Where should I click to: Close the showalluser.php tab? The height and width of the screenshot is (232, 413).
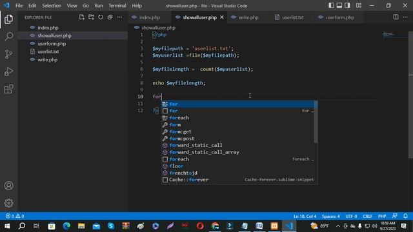point(222,17)
